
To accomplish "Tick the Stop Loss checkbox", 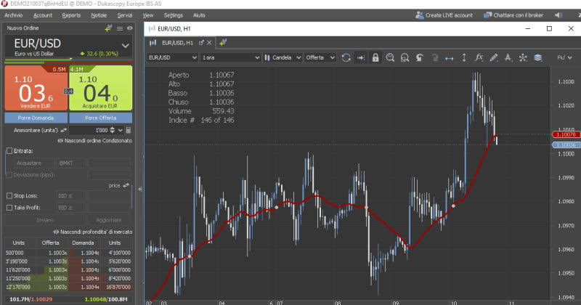I will (9, 195).
